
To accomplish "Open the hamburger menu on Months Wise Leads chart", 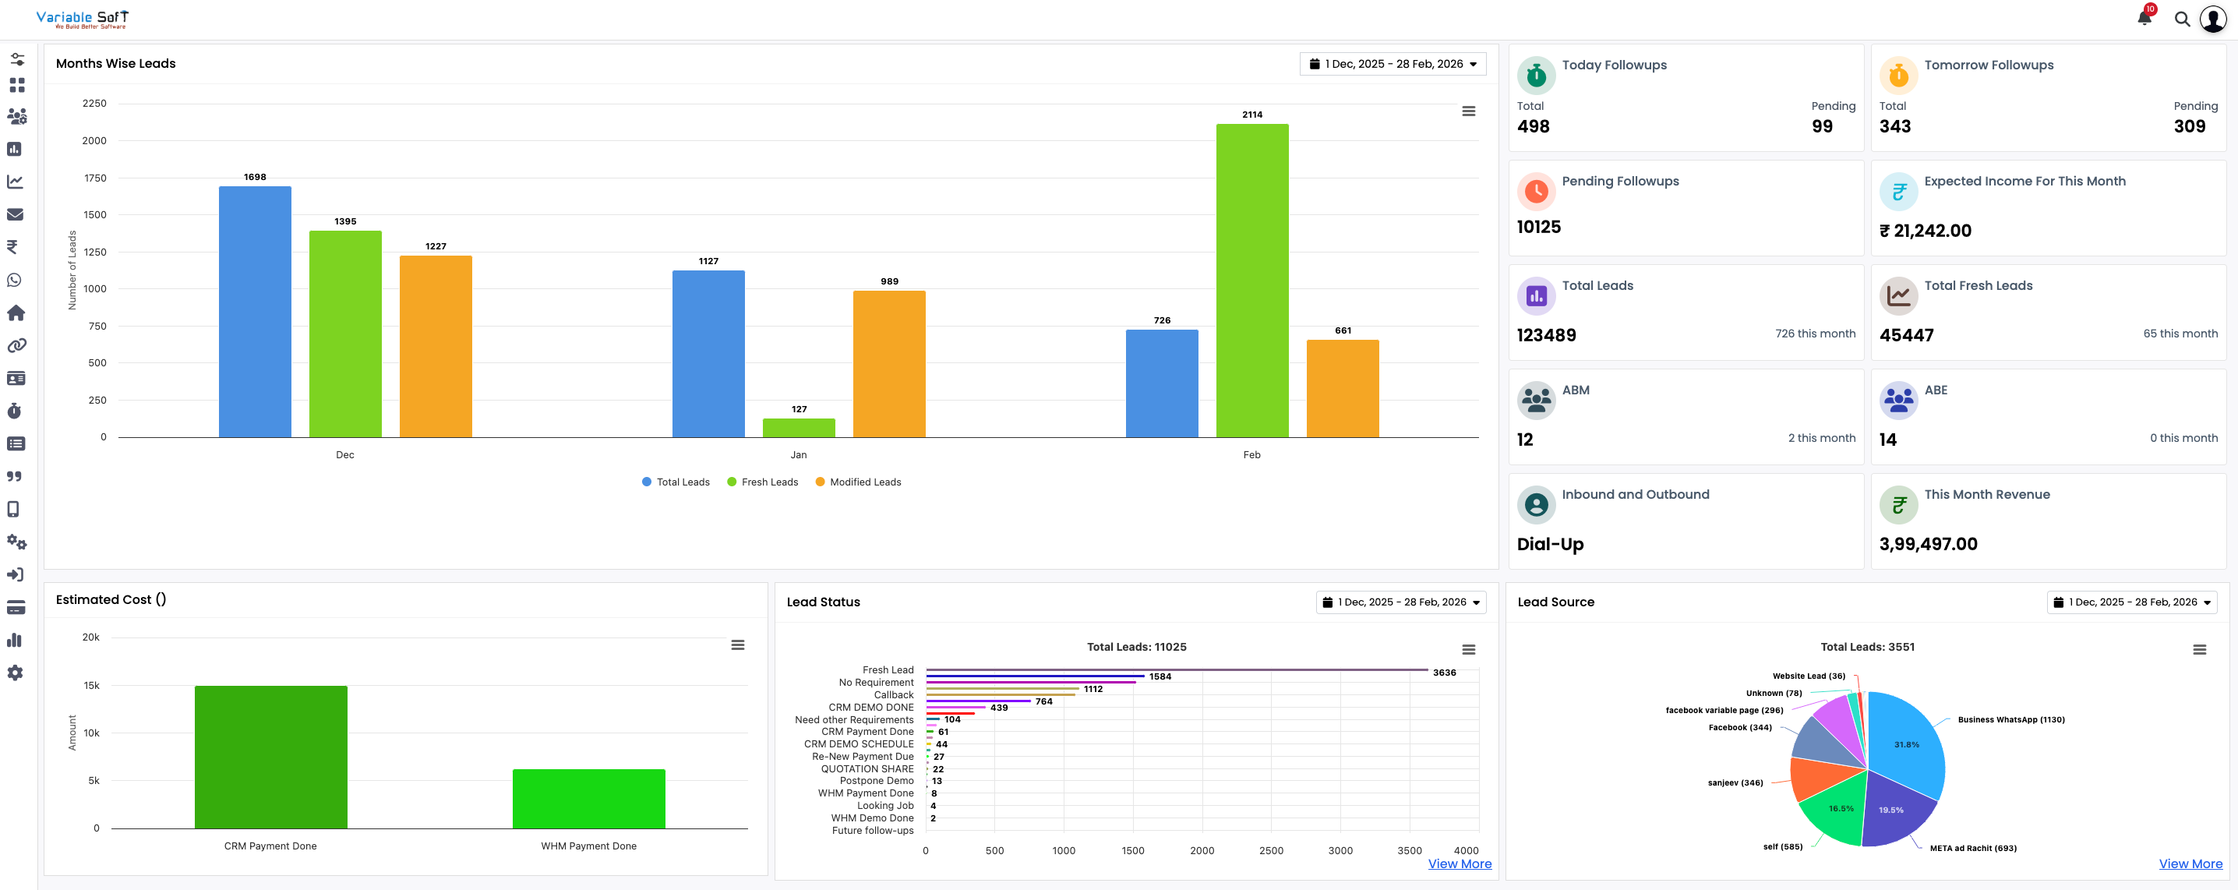I will (x=1469, y=111).
